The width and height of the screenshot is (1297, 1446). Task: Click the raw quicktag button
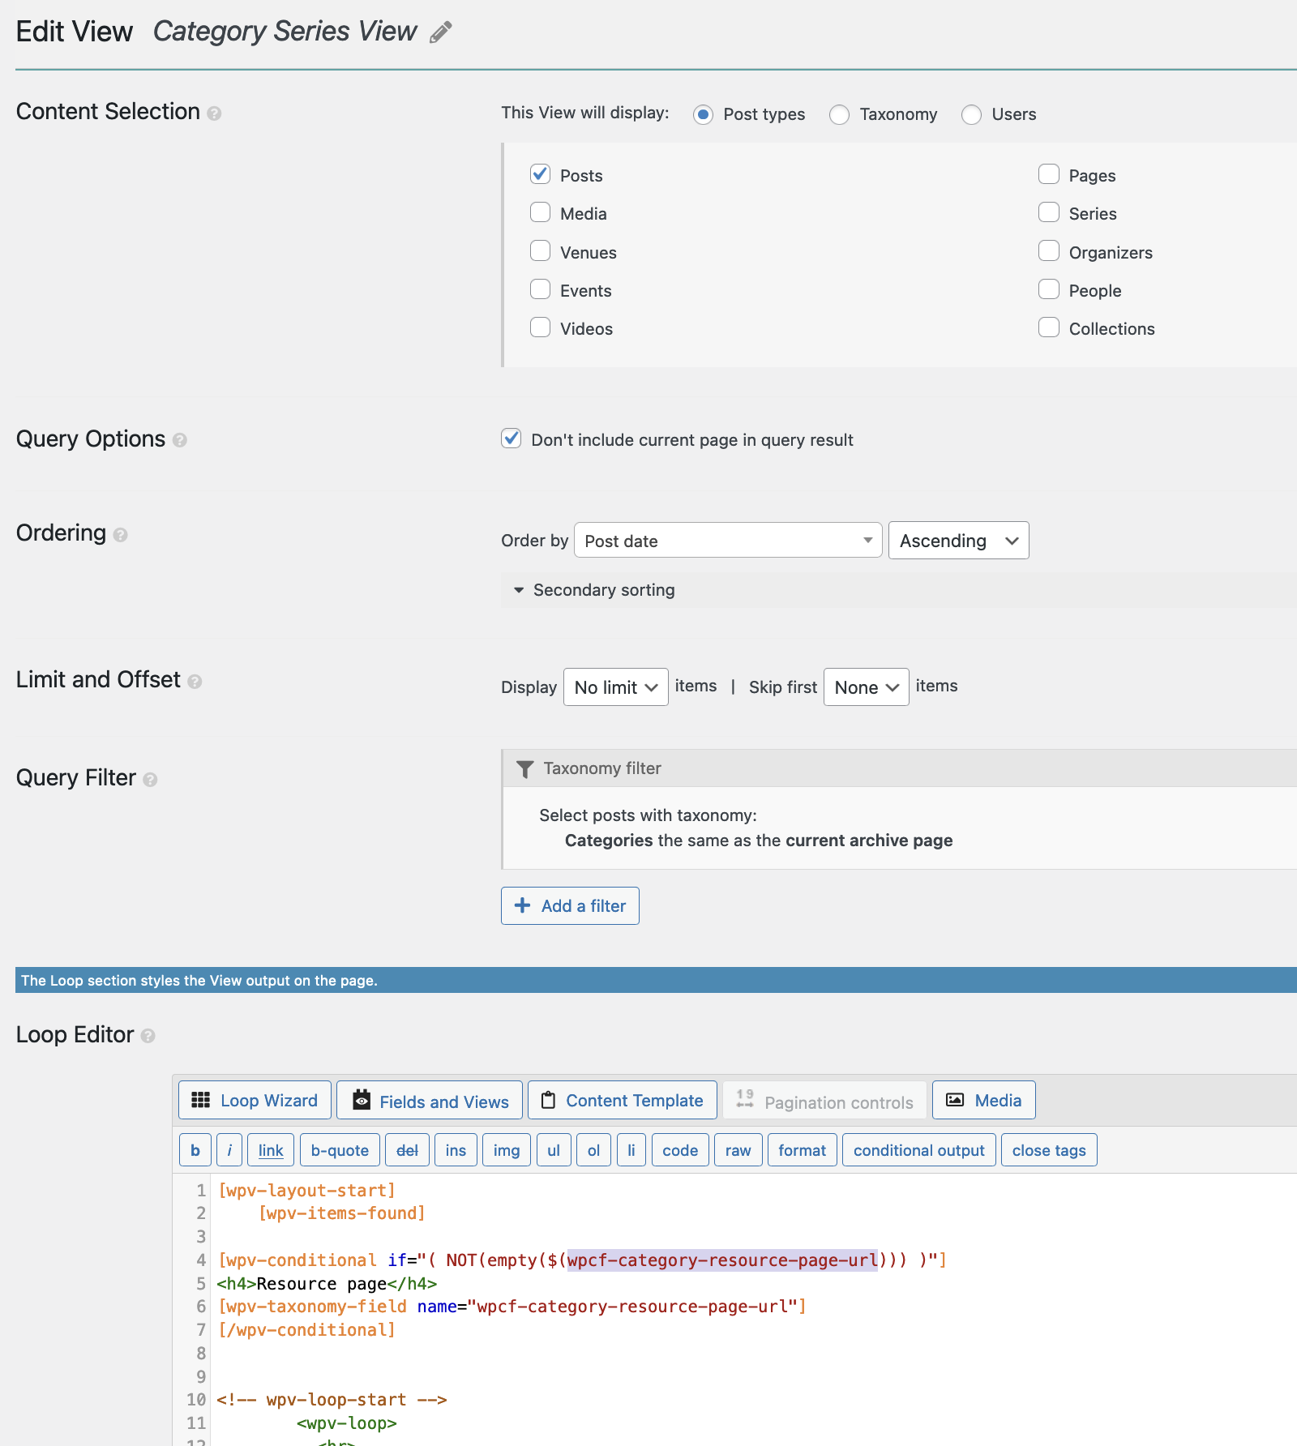pos(738,1151)
